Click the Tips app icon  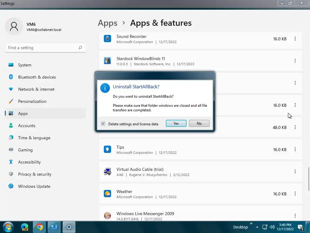click(107, 149)
